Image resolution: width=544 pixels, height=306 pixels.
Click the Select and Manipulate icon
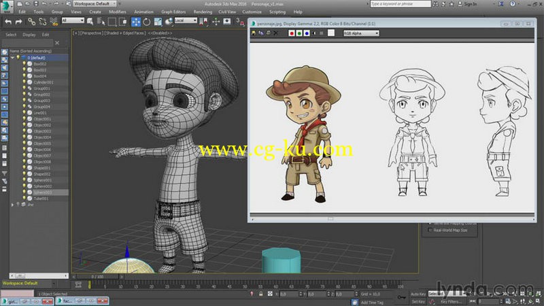(216, 22)
